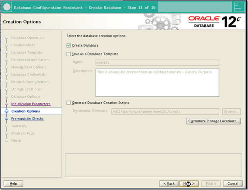Viewport: 248px width, 190px height.
Task: Click the Oracle Database 12c logo
Action: (x=215, y=22)
